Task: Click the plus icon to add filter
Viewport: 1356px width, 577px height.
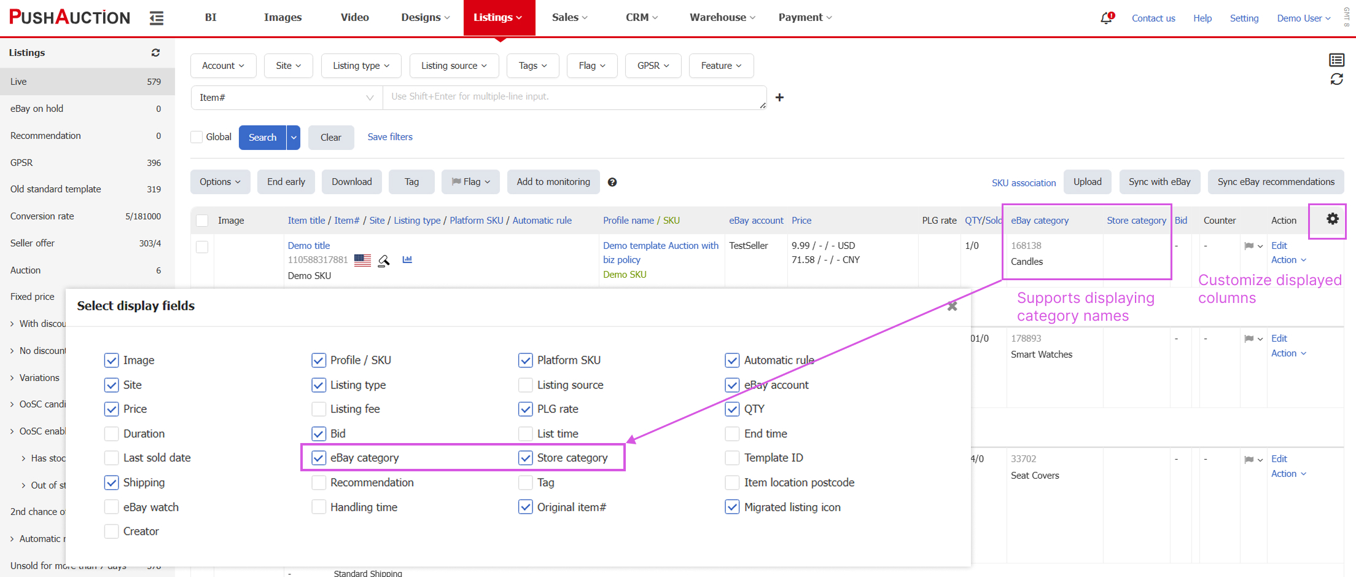Action: [779, 98]
